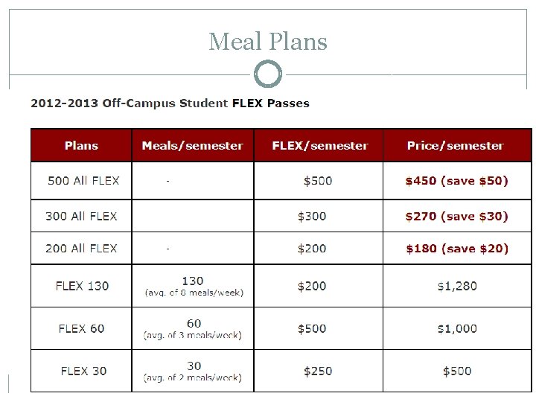Click the "$180 (save $20)" price
This screenshot has height=402, width=536.
click(x=456, y=249)
